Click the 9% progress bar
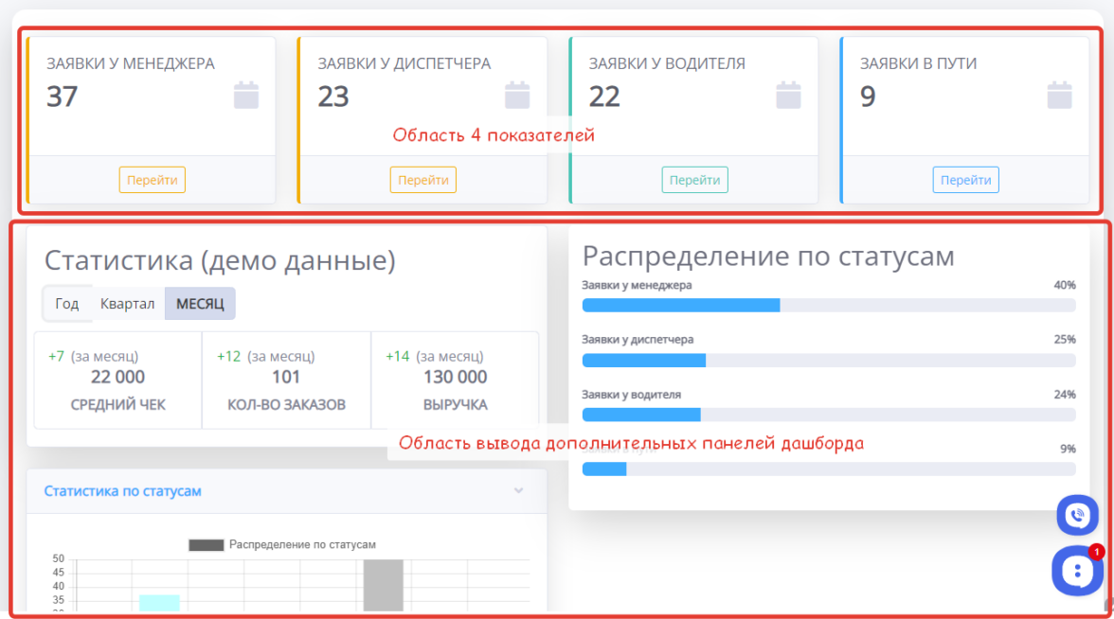1114x619 pixels. pyautogui.click(x=828, y=469)
